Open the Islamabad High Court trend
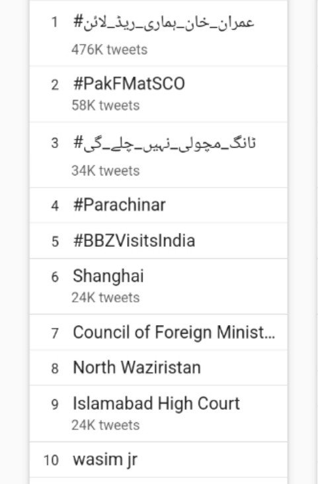 tap(159, 414)
